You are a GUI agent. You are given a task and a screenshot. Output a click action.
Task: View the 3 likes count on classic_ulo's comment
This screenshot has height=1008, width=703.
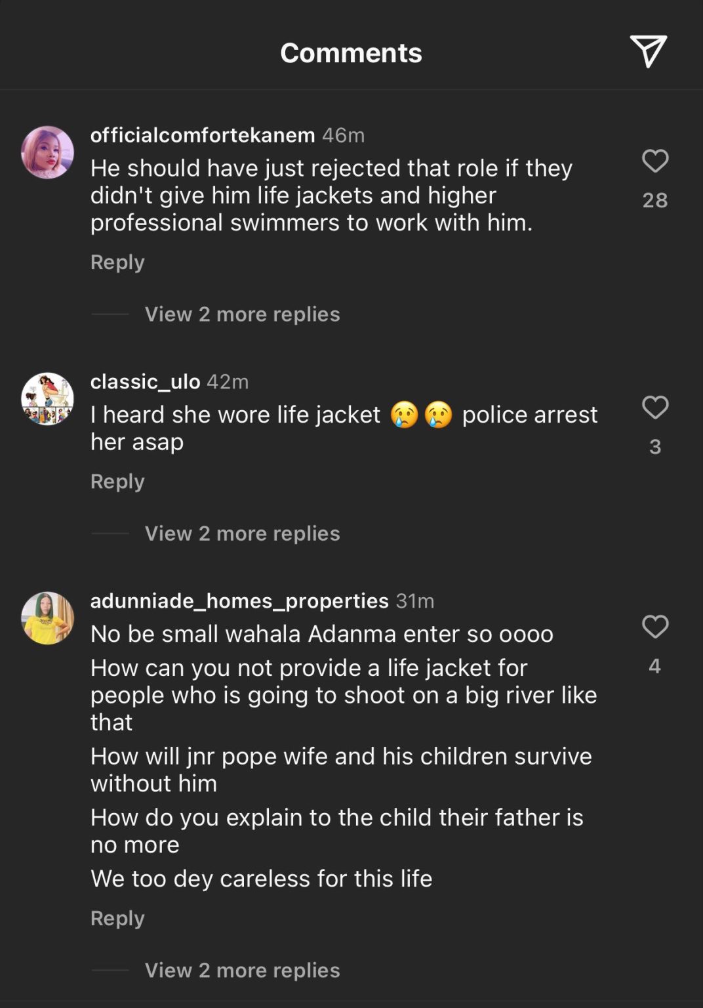(x=654, y=447)
